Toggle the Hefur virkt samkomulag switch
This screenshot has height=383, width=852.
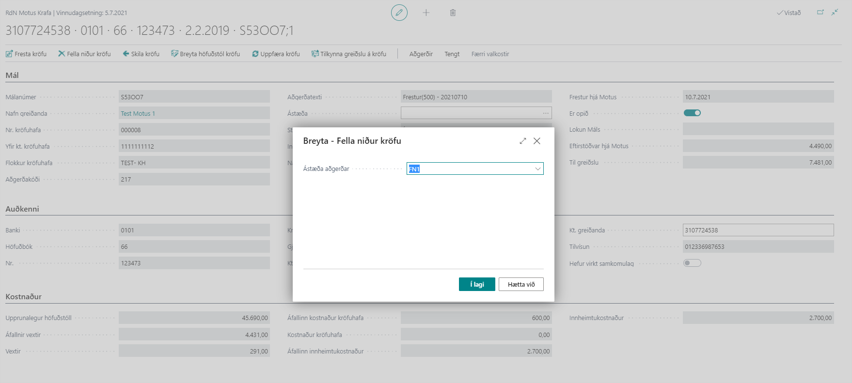click(692, 263)
